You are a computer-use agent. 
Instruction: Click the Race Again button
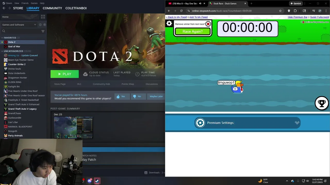(x=193, y=31)
